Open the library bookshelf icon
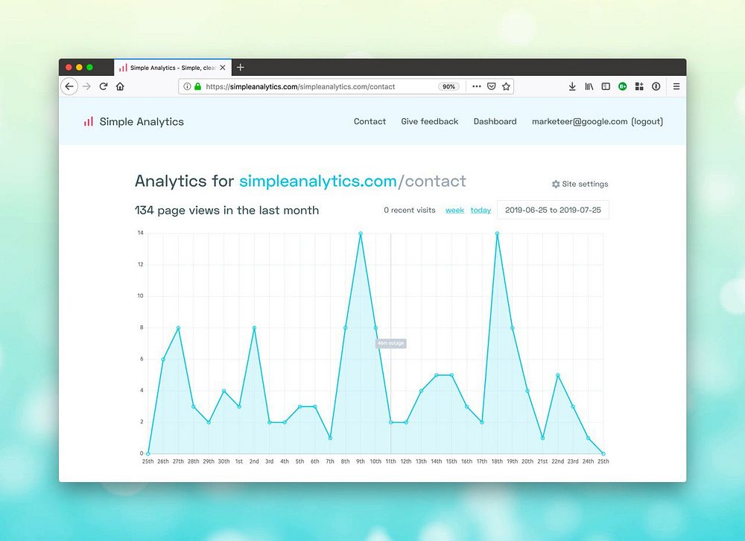The height and width of the screenshot is (541, 745). [x=589, y=86]
